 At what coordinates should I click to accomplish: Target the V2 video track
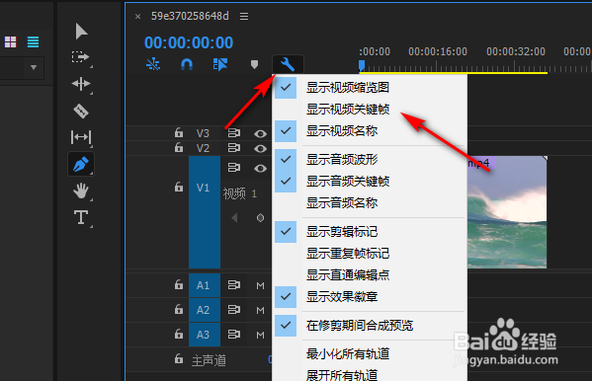pyautogui.click(x=203, y=148)
